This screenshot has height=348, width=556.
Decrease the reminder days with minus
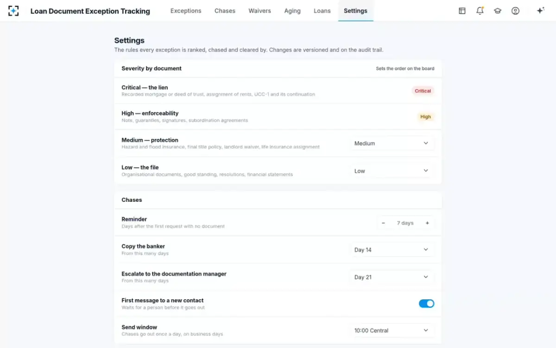pyautogui.click(x=383, y=223)
